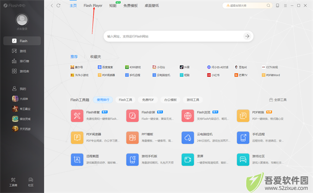Screen dimensions: 313x193
Task: Open the 小红书 shortcut link
Action: tap(213, 75)
